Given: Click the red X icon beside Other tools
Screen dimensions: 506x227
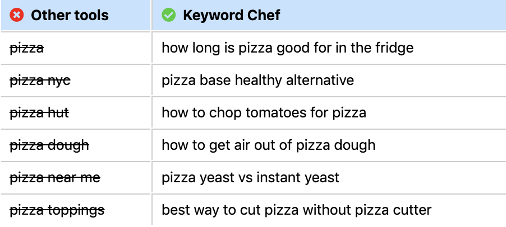Looking at the screenshot, I should pos(16,15).
